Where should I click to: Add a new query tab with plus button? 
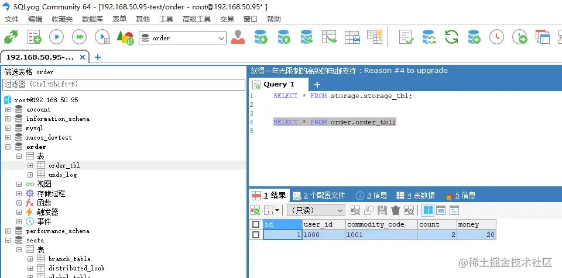(317, 85)
